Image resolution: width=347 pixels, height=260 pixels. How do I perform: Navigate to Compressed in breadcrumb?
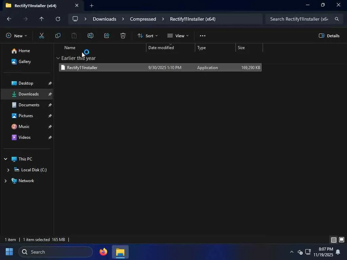143,19
